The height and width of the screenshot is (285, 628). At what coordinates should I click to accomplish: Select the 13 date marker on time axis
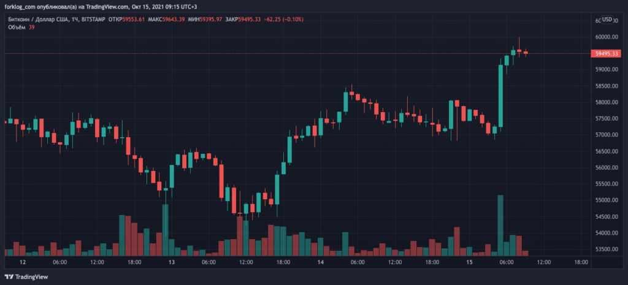(x=172, y=262)
